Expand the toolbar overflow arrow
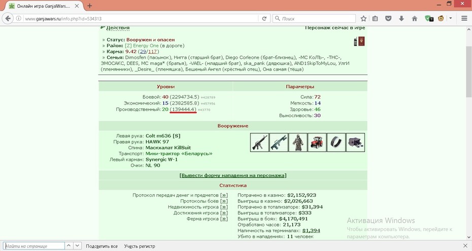This screenshot has height=251, width=472. (451, 18)
